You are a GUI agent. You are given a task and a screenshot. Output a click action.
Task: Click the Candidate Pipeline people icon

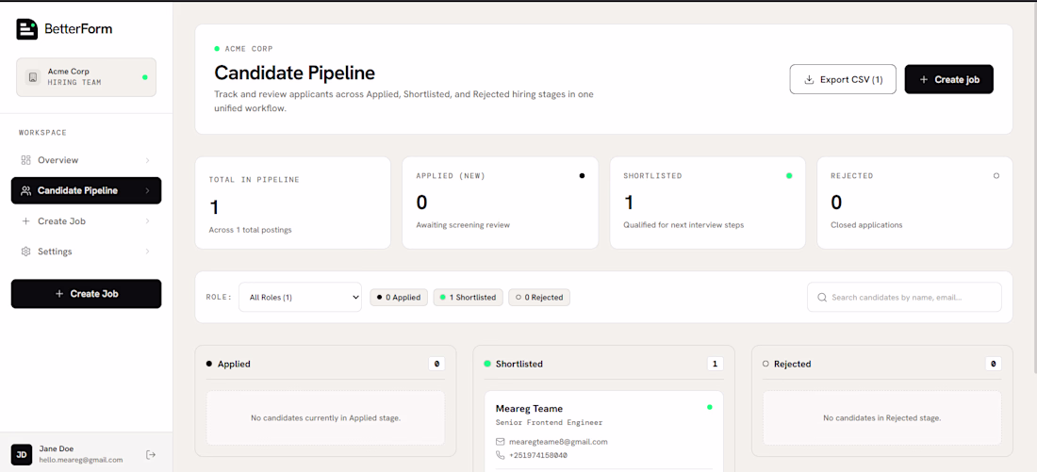(x=26, y=190)
